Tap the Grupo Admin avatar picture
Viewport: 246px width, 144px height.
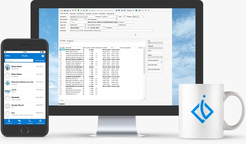(7, 67)
